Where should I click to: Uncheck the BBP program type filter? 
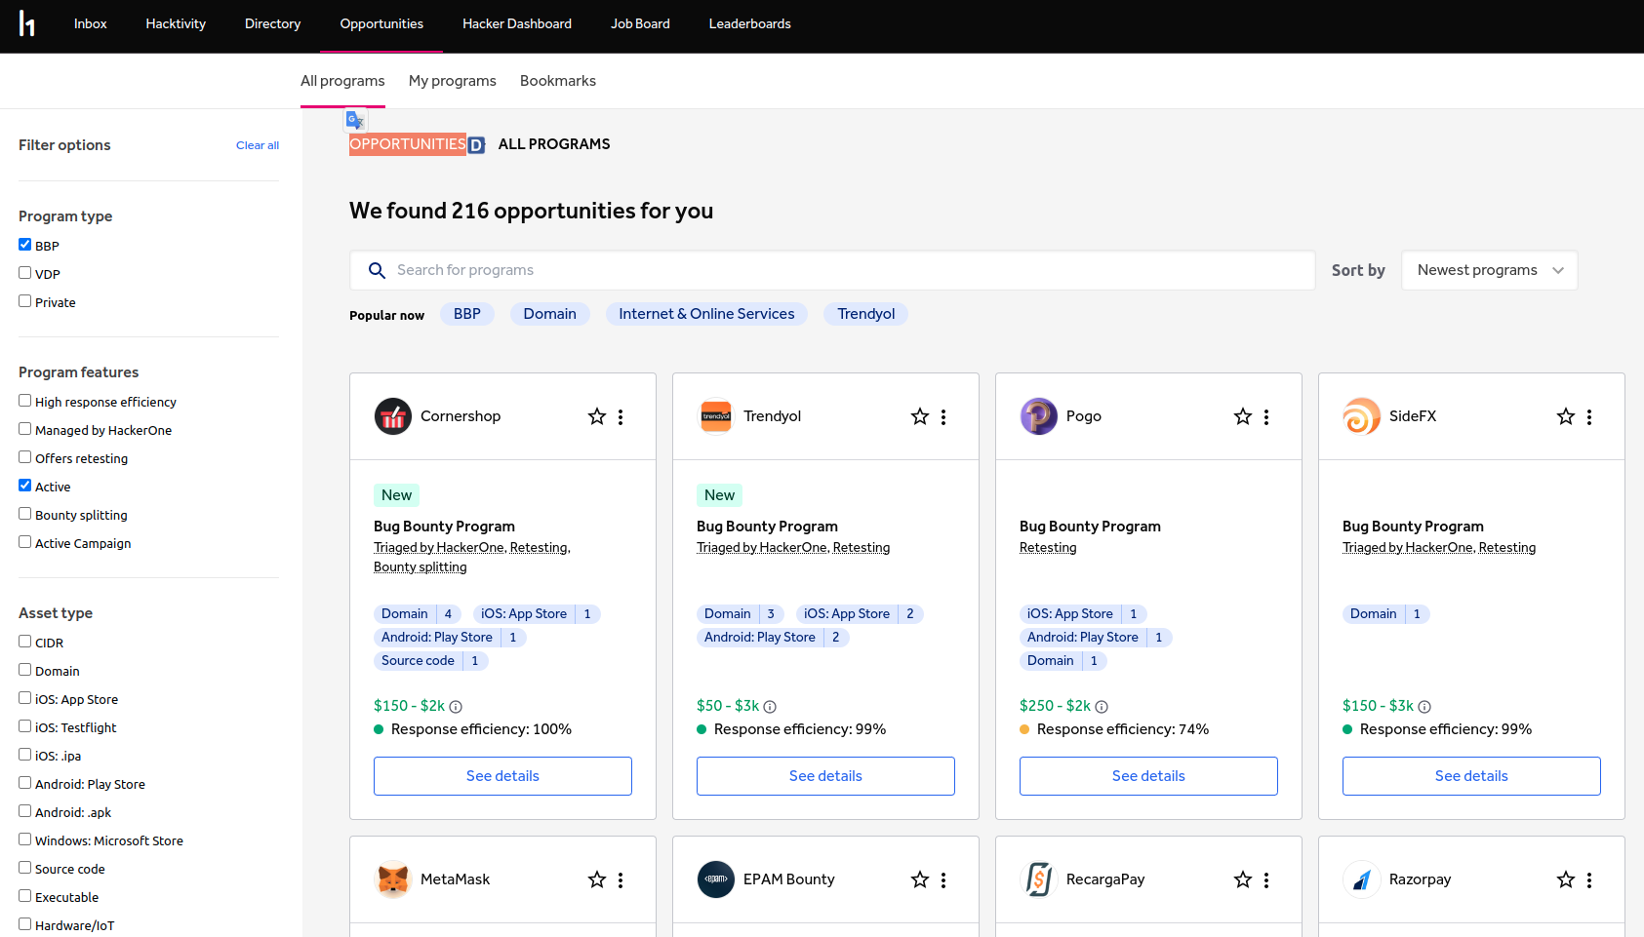point(24,244)
